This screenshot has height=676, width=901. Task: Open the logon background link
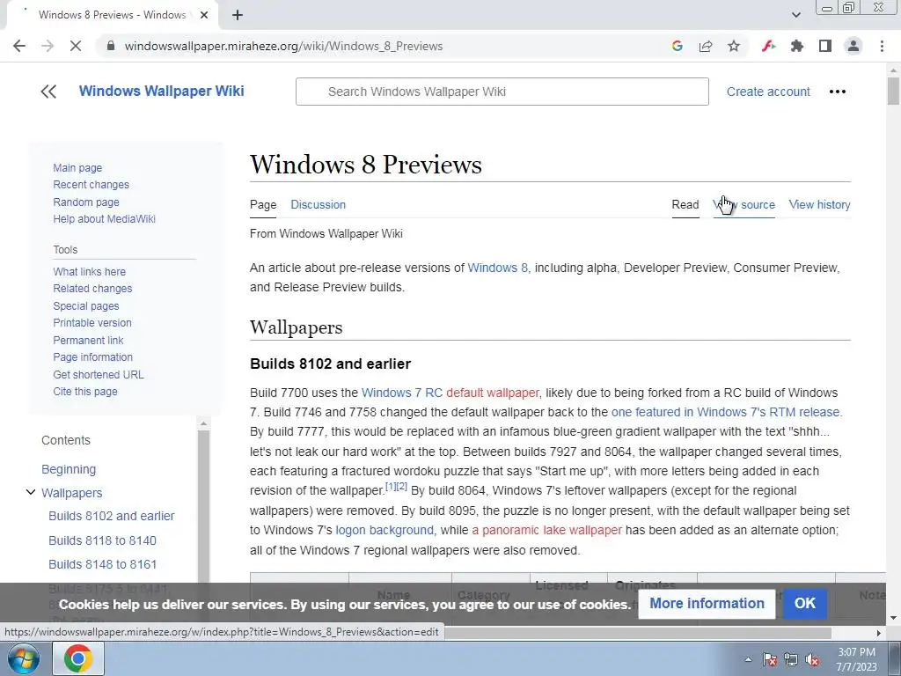pos(385,530)
